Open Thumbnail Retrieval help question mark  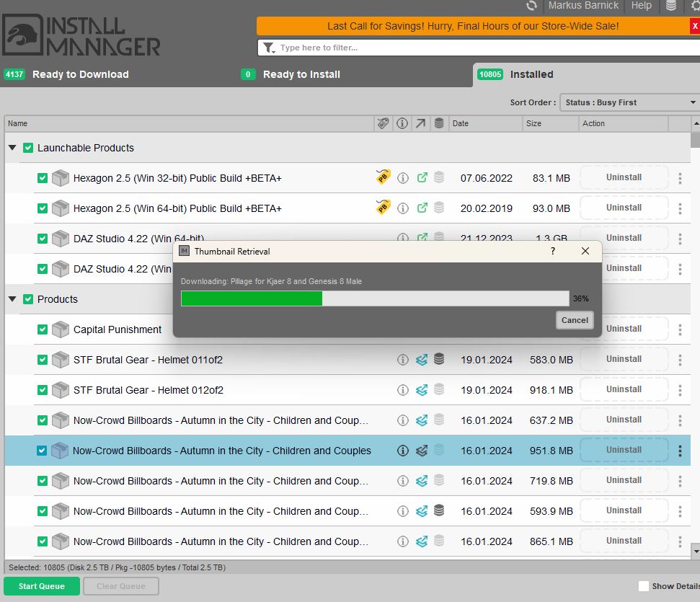click(x=553, y=251)
